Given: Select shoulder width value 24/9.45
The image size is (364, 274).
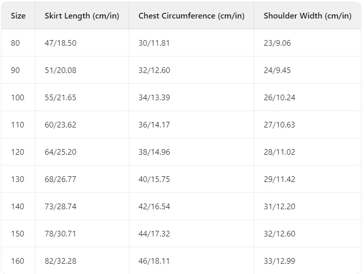Looking at the screenshot, I should [277, 70].
